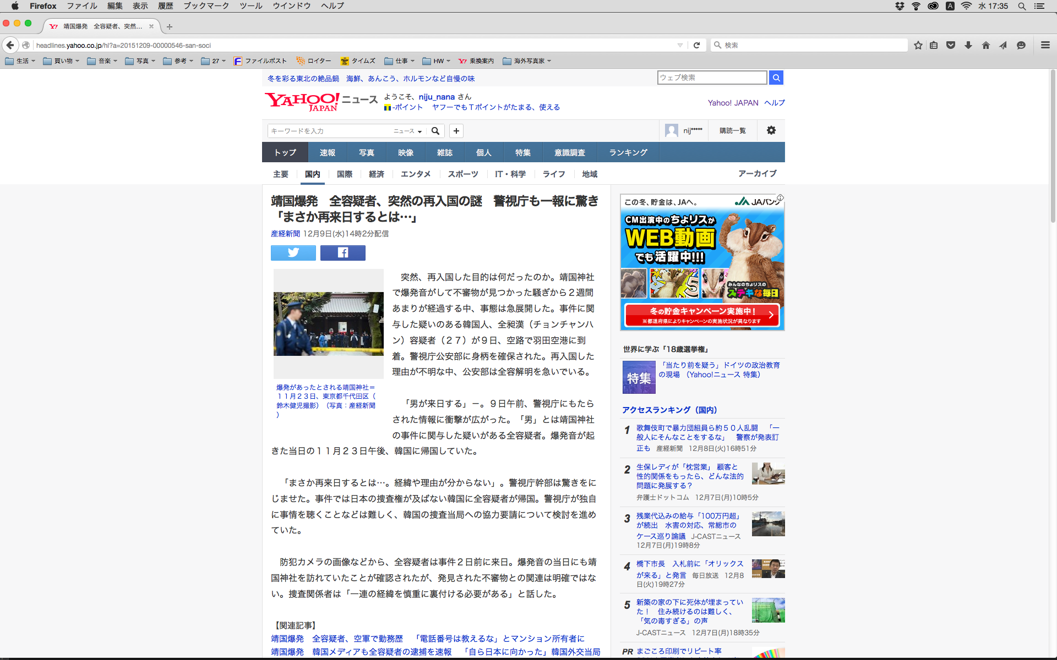Open the Firefox downloads arrow icon
The width and height of the screenshot is (1057, 660).
[x=968, y=45]
